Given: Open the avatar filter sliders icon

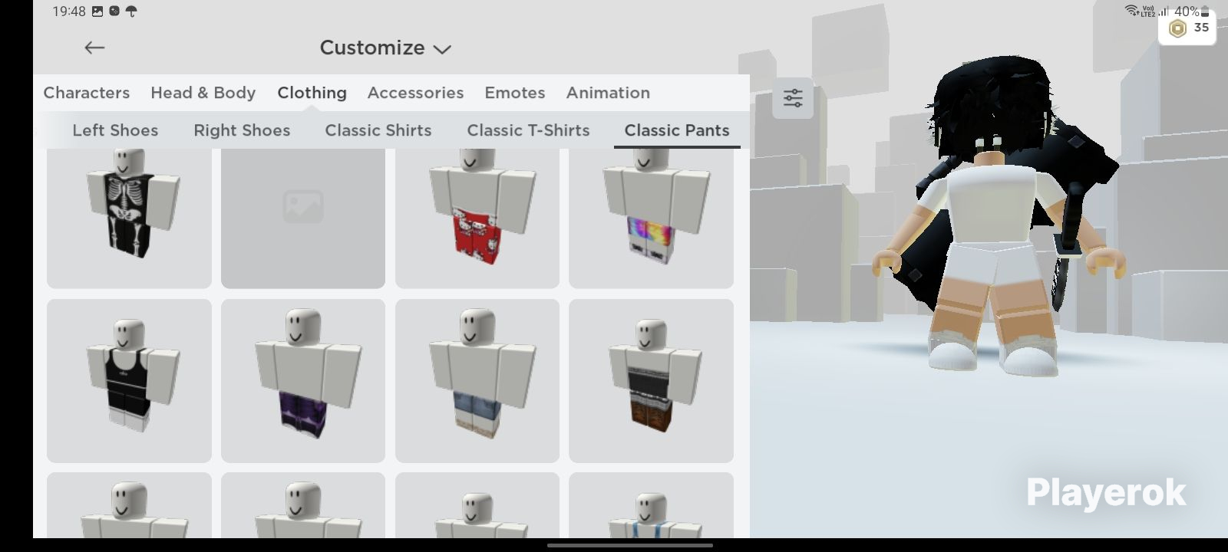Looking at the screenshot, I should tap(793, 98).
